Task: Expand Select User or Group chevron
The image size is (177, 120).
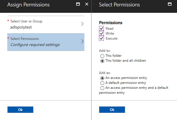Action: (x=82, y=24)
